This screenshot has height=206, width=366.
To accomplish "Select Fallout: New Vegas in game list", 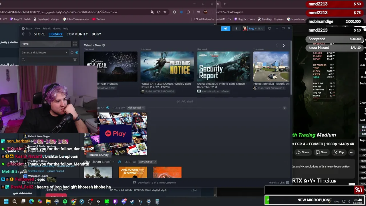I will click(39, 136).
